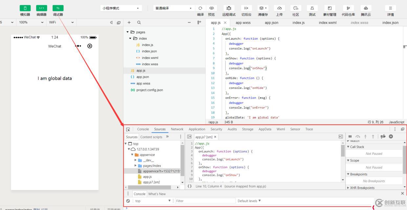This screenshot has width=407, height=210.
Task: Close the console drawer
Action: coord(402,194)
